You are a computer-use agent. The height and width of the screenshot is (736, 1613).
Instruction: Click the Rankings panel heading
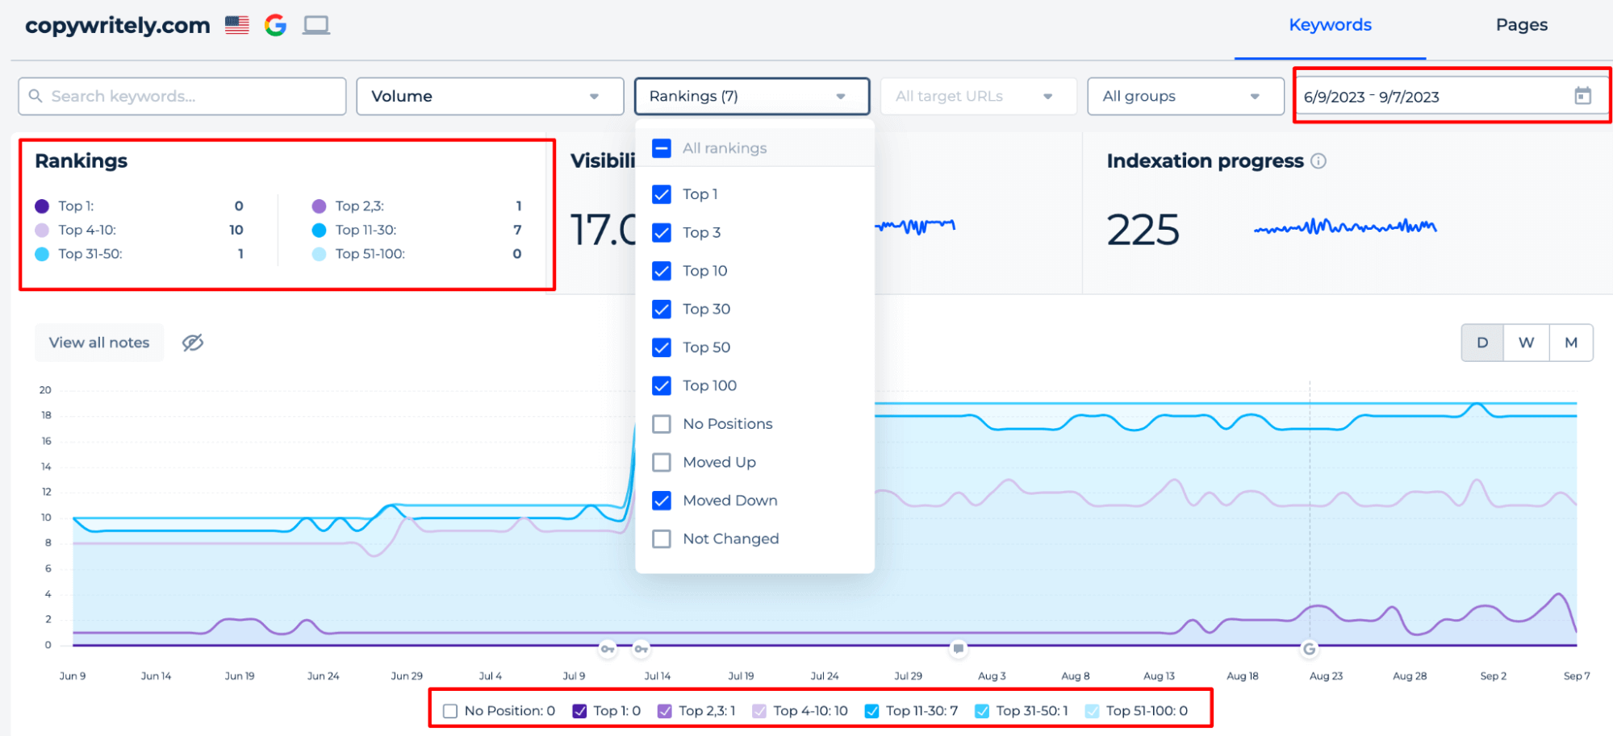pyautogui.click(x=81, y=160)
